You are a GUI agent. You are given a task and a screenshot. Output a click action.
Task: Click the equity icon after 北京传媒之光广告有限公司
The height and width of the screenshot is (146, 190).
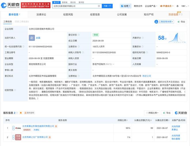[50, 137]
